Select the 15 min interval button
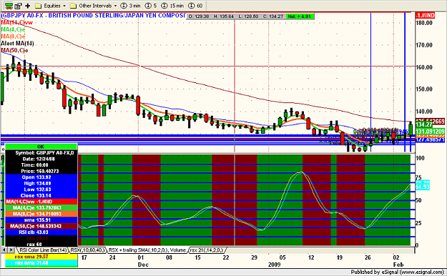Screen dimensions: 447x276 (172, 6)
